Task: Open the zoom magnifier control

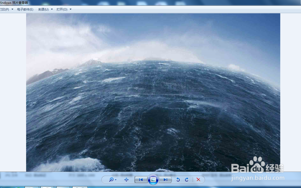Action: point(111,180)
